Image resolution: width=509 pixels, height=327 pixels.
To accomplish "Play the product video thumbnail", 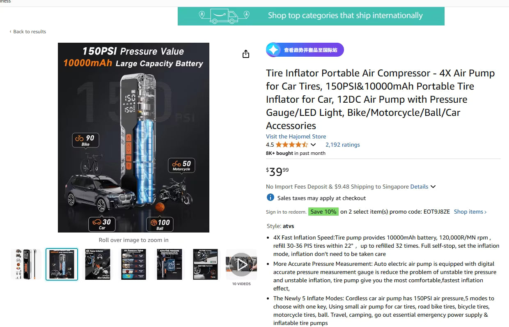I will pos(241,265).
